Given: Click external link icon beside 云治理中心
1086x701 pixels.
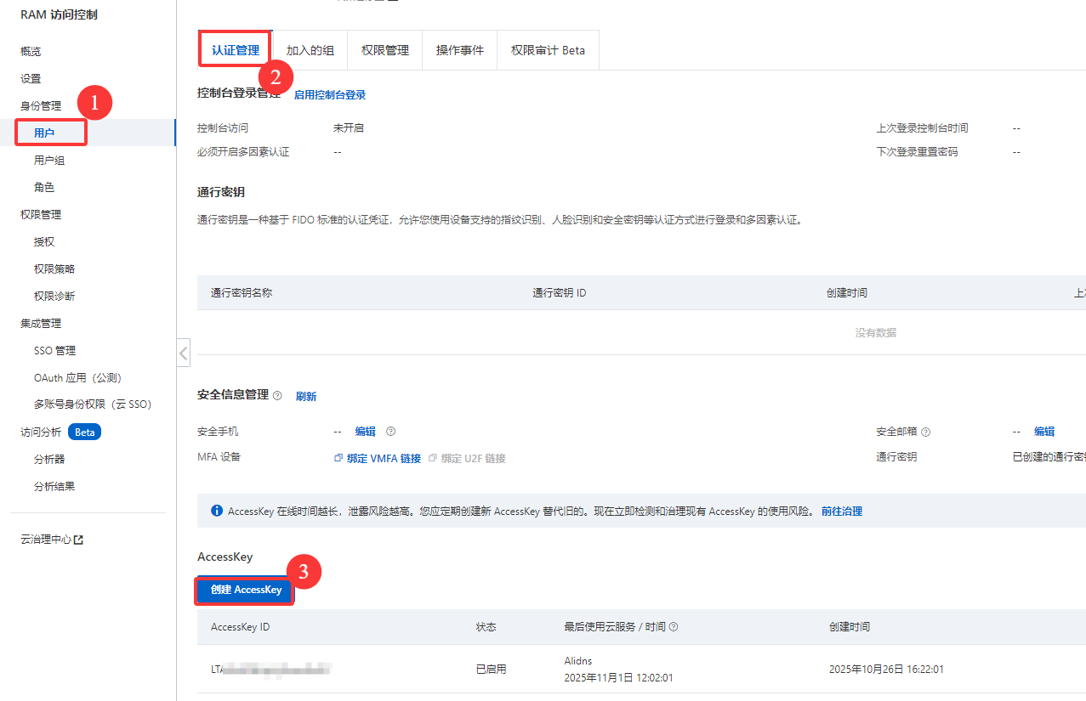Looking at the screenshot, I should (79, 540).
